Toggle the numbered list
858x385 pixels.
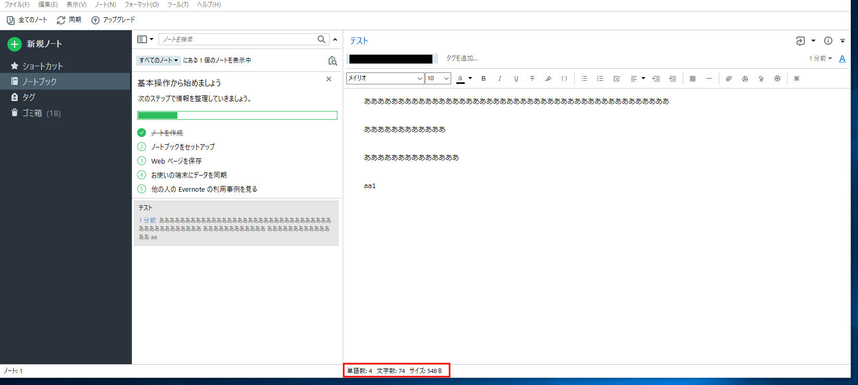coord(600,79)
